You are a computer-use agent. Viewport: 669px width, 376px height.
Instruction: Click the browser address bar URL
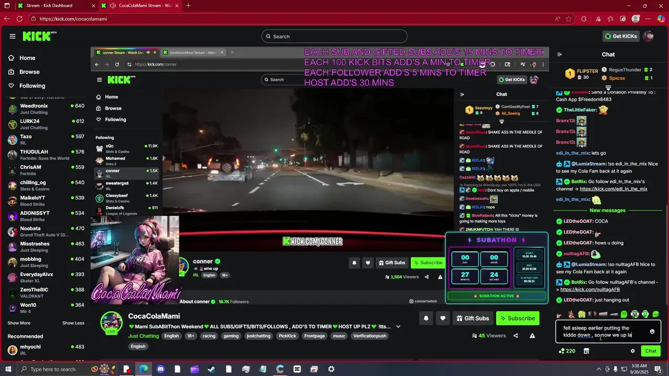(x=73, y=19)
